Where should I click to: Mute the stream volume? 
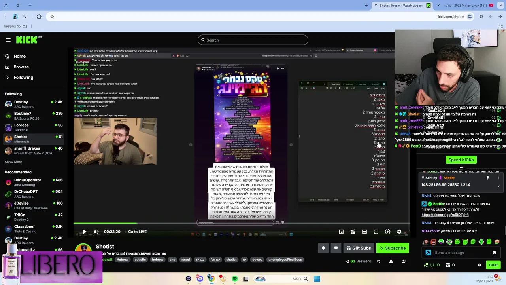tap(96, 232)
